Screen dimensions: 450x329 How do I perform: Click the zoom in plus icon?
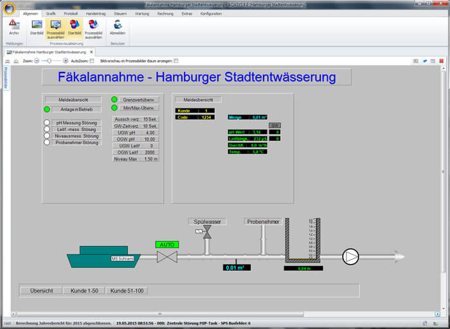point(66,61)
